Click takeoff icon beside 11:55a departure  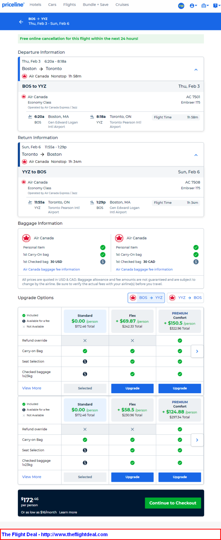pos(30,202)
